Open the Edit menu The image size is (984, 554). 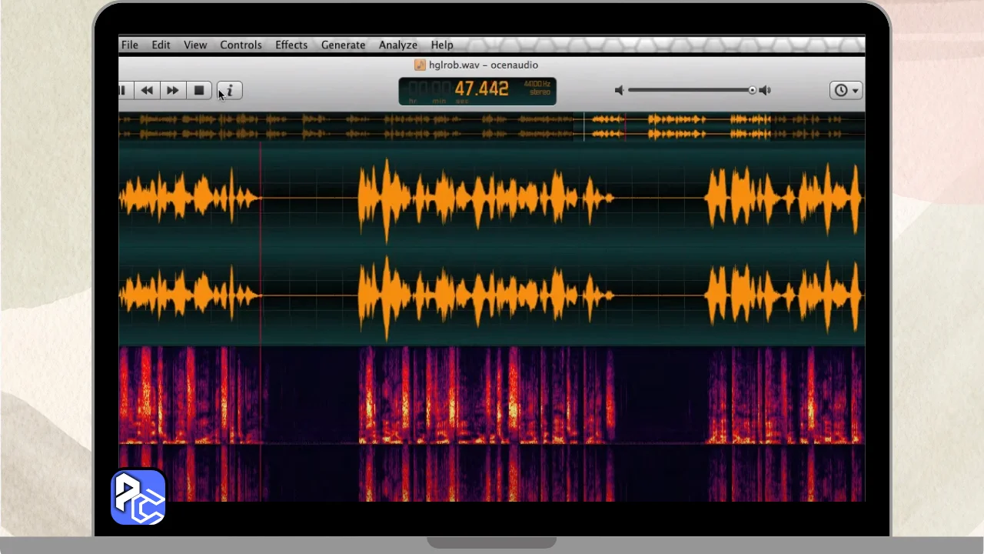pos(161,45)
